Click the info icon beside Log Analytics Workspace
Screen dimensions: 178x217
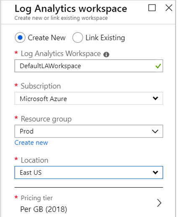point(106,54)
